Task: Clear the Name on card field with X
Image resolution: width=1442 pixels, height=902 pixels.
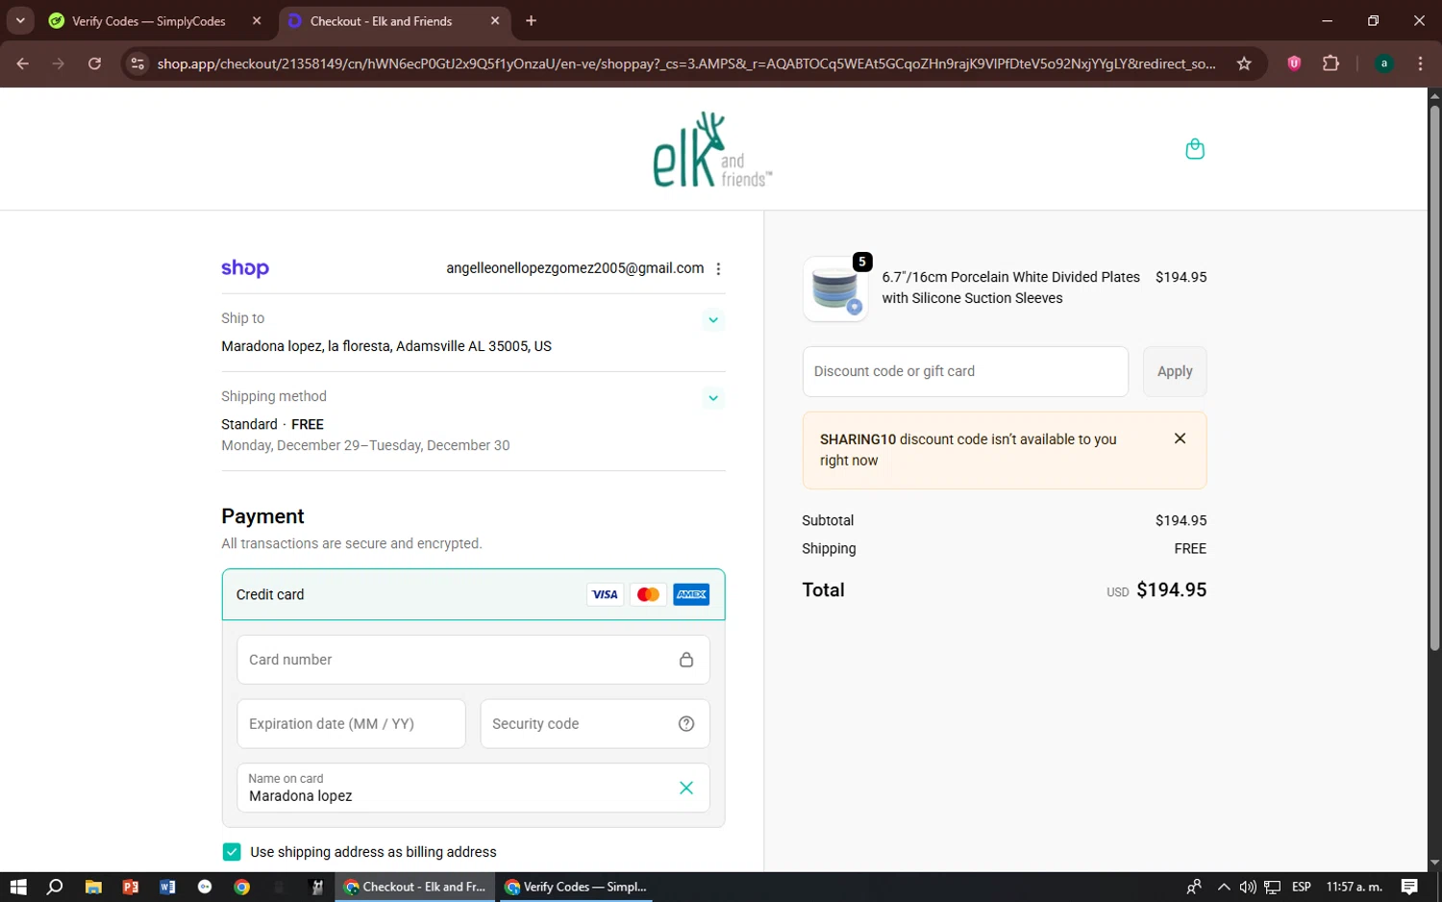Action: pyautogui.click(x=686, y=788)
